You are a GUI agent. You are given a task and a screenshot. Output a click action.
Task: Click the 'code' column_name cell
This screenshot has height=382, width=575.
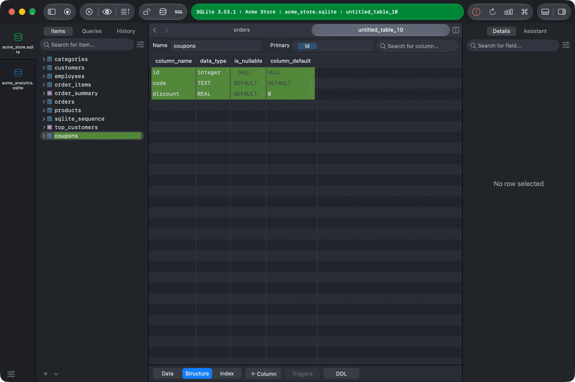[x=173, y=83]
